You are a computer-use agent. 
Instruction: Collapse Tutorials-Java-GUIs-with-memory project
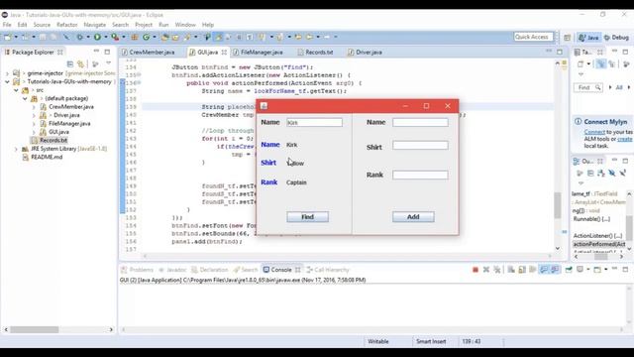pyautogui.click(x=7, y=81)
